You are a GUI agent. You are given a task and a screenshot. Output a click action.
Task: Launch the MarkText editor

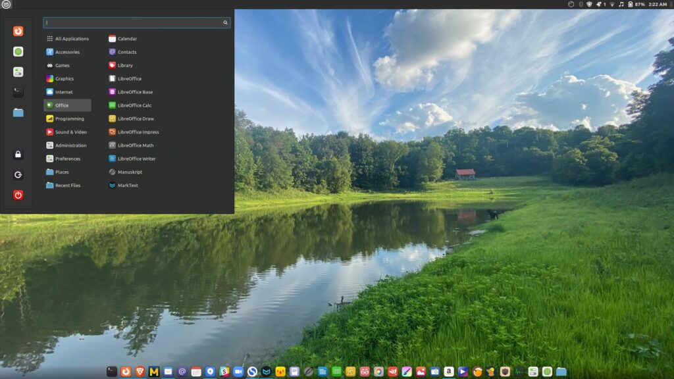point(127,186)
